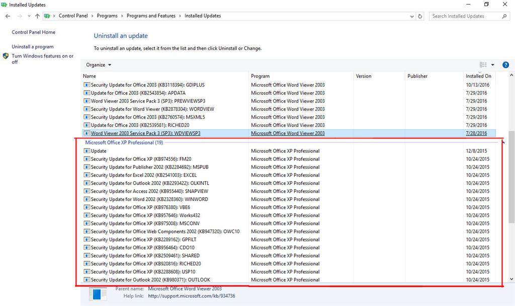Click icon for KB2328360 WINWORD update

coord(87,199)
